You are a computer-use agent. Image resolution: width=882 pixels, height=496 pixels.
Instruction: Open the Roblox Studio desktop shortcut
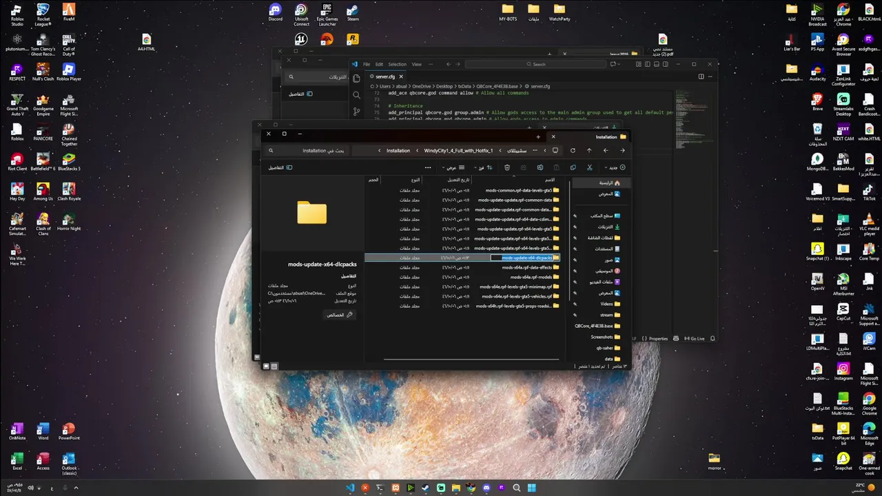(x=17, y=14)
